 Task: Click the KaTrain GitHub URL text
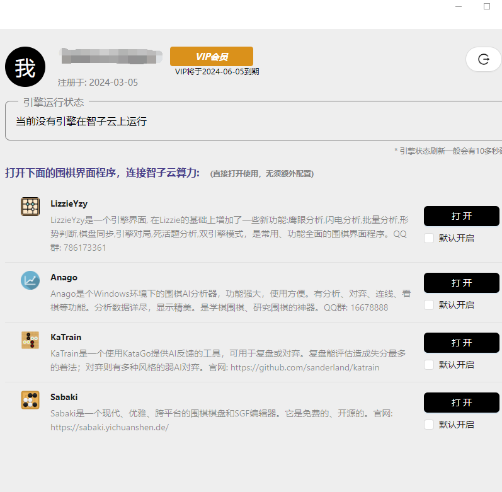pos(305,367)
